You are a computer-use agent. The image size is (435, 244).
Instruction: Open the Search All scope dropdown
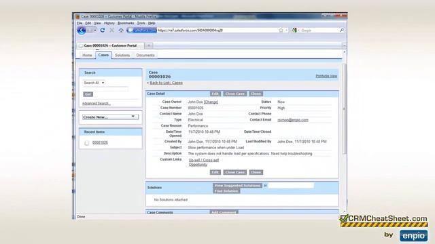pos(94,83)
